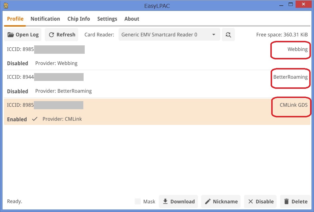
Task: Click the EasyLPAC app icon in title bar
Action: (x=6, y=5)
